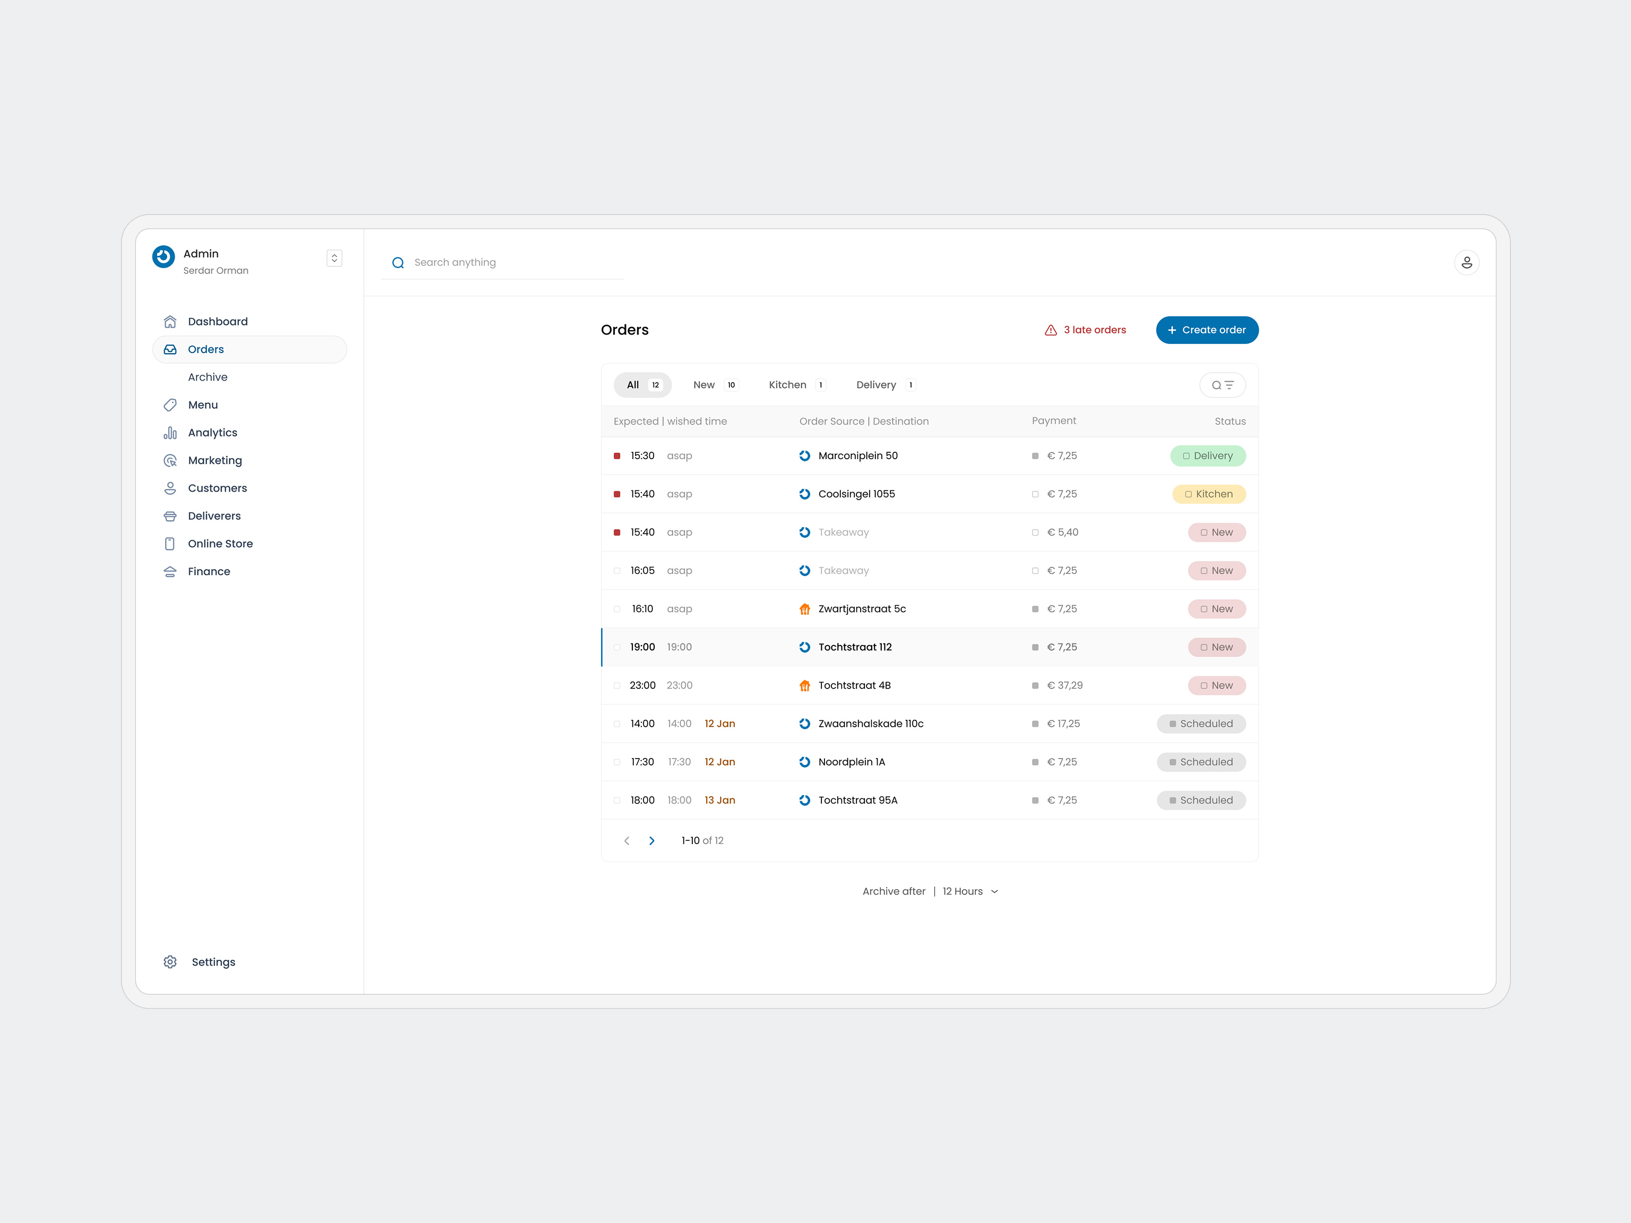The width and height of the screenshot is (1631, 1223).
Task: Select the Customers person icon
Action: 170,487
